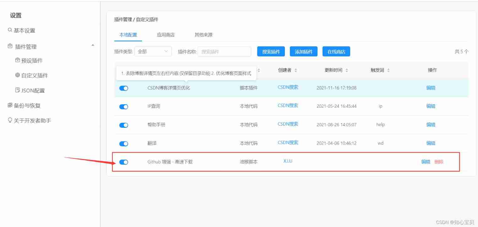Disable the CSDN博客详情页优化 plugin toggle
This screenshot has height=227, width=478.
[123, 88]
